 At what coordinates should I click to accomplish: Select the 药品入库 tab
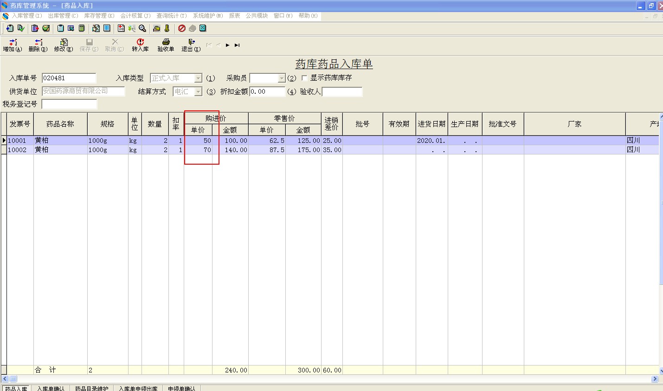[x=16, y=388]
